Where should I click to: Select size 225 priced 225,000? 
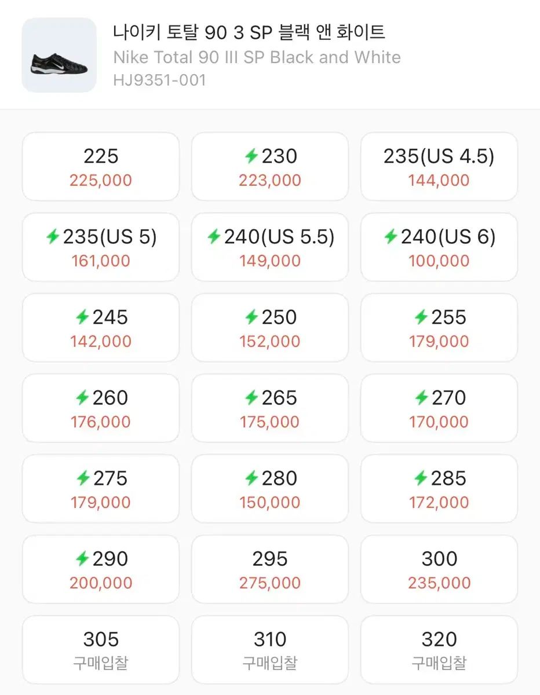(x=101, y=167)
